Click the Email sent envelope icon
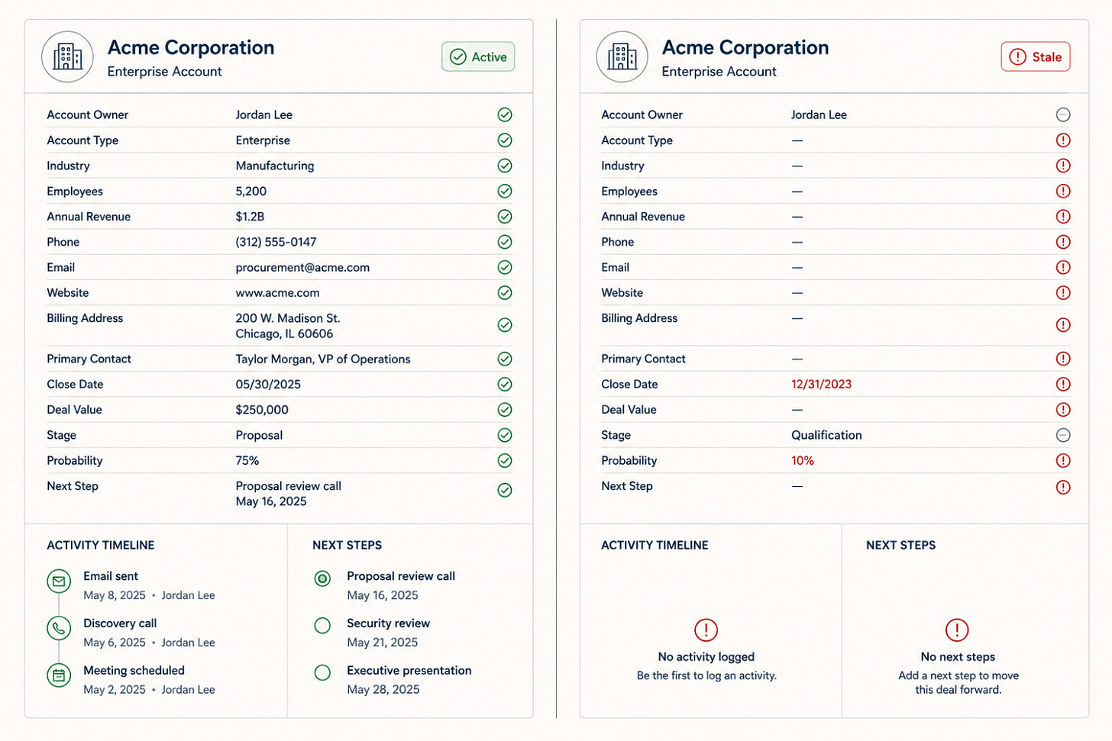The image size is (1112, 741). click(59, 582)
